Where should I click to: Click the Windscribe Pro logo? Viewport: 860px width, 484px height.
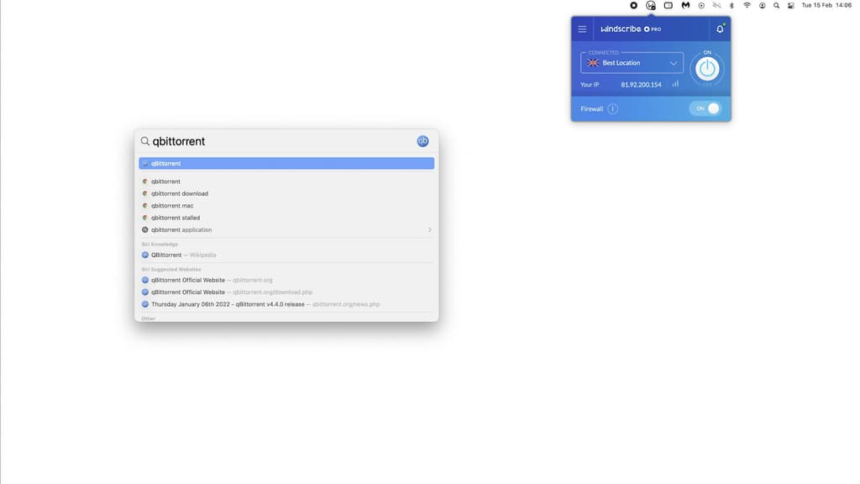click(x=631, y=29)
